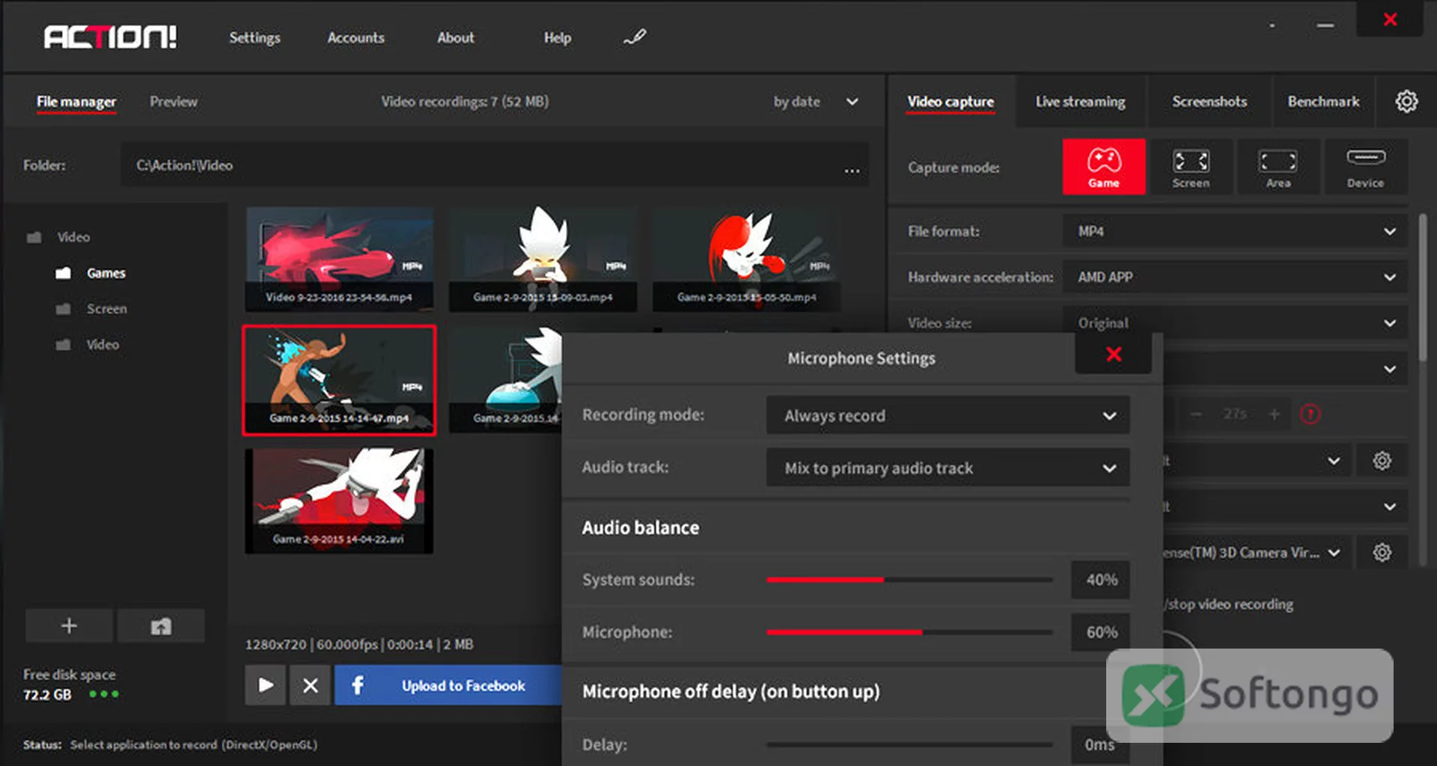Select the Game capture mode
Screen dimensions: 1437x766
1103,167
